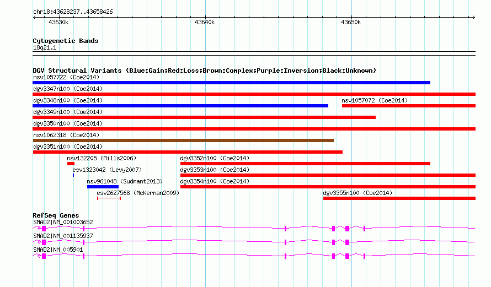Click the RefSeq Genes track title

click(56, 215)
